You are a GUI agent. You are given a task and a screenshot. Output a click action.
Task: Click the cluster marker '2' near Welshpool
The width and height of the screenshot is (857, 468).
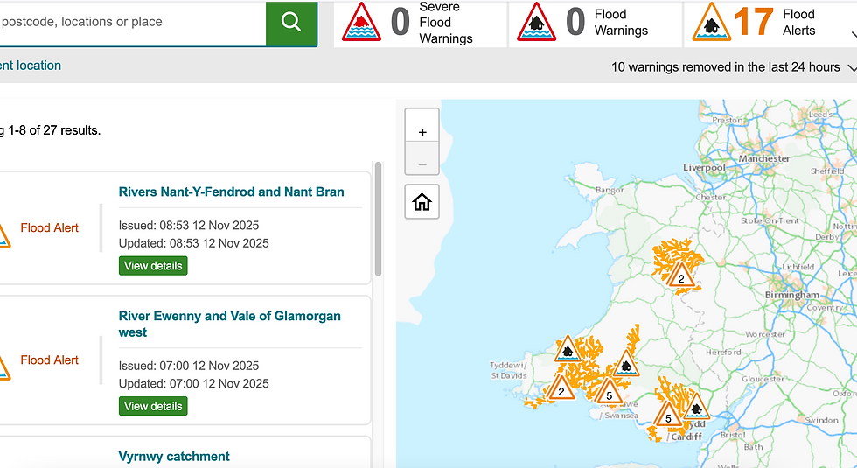pyautogui.click(x=681, y=276)
